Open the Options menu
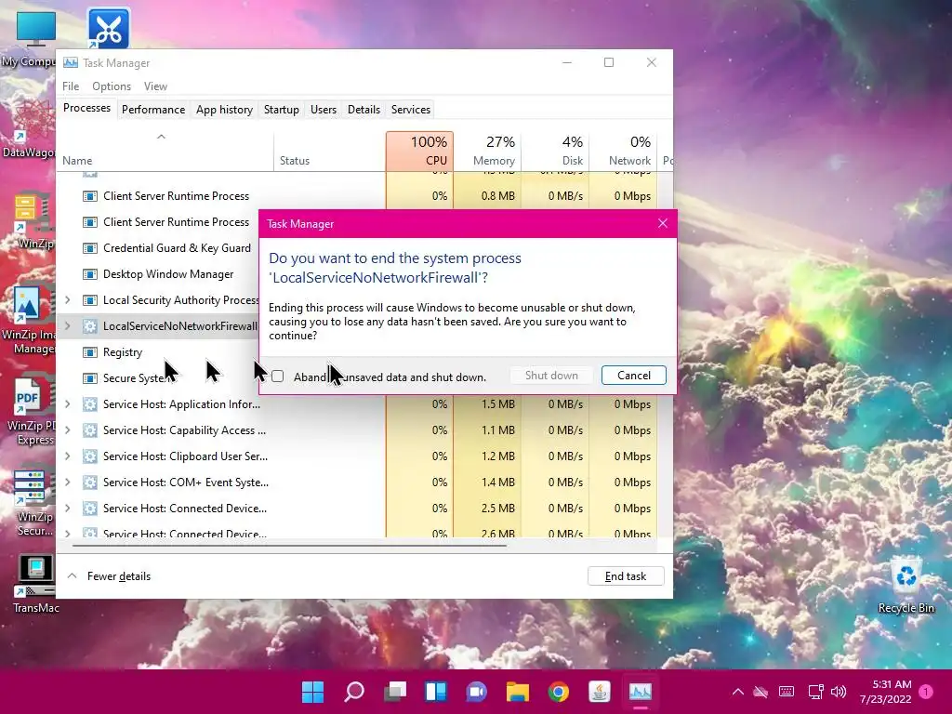This screenshot has height=714, width=952. point(112,86)
